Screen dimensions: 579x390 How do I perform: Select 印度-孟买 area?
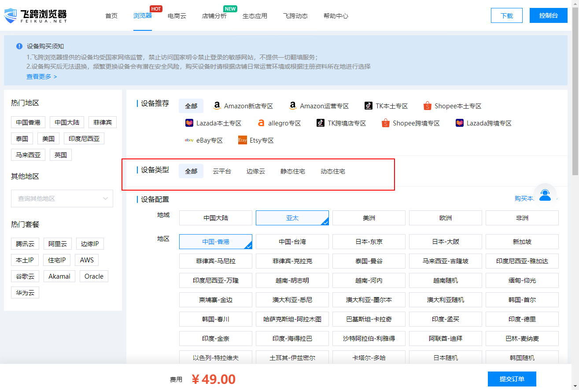pos(446,319)
